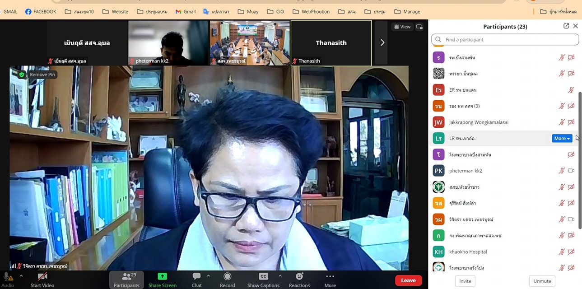Click the Unmute button in Participants panel
The width and height of the screenshot is (582, 289).
pos(542,281)
